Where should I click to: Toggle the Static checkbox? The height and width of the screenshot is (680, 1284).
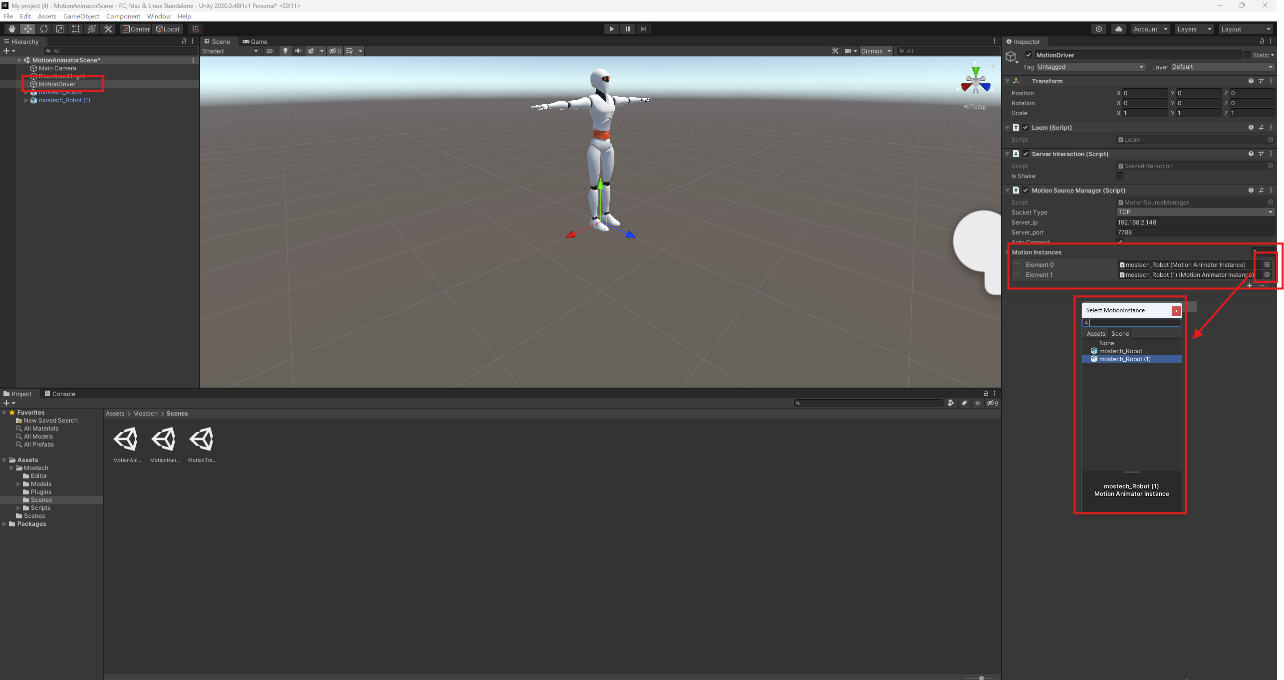click(1248, 55)
